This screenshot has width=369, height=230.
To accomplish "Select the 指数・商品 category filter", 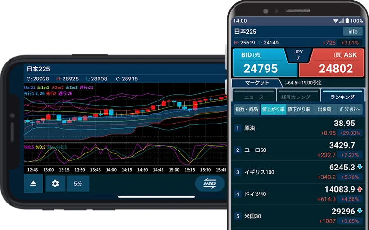I will 247,110.
